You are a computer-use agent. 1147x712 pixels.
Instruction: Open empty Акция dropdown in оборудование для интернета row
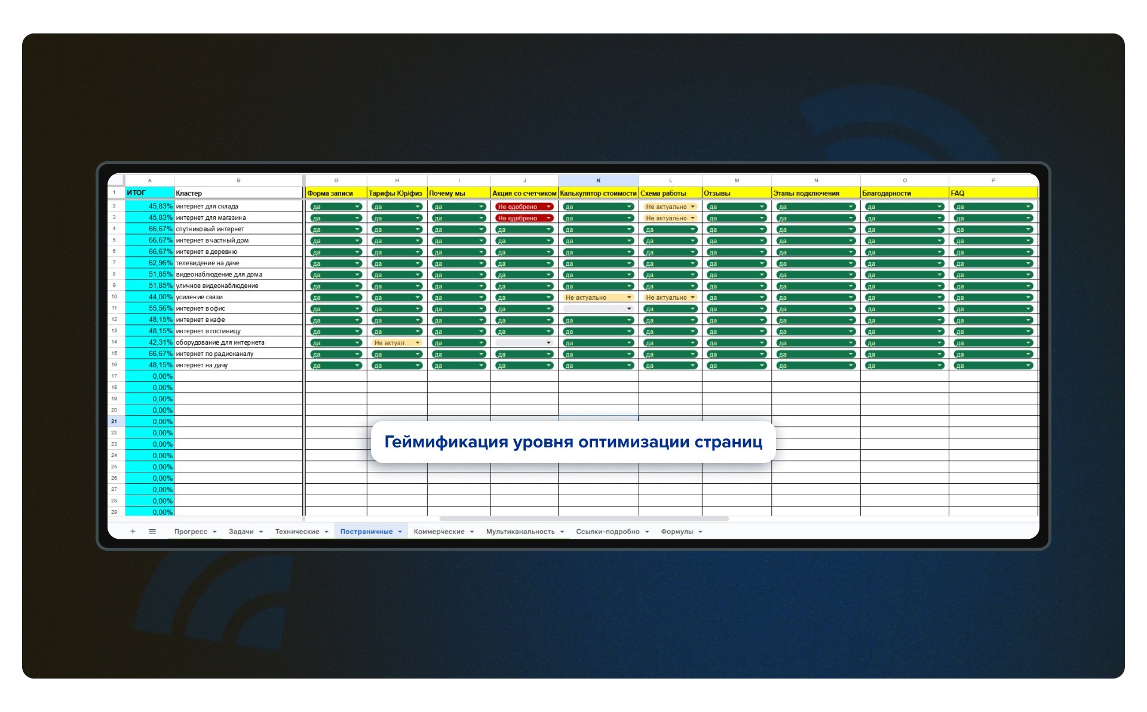[x=548, y=343]
